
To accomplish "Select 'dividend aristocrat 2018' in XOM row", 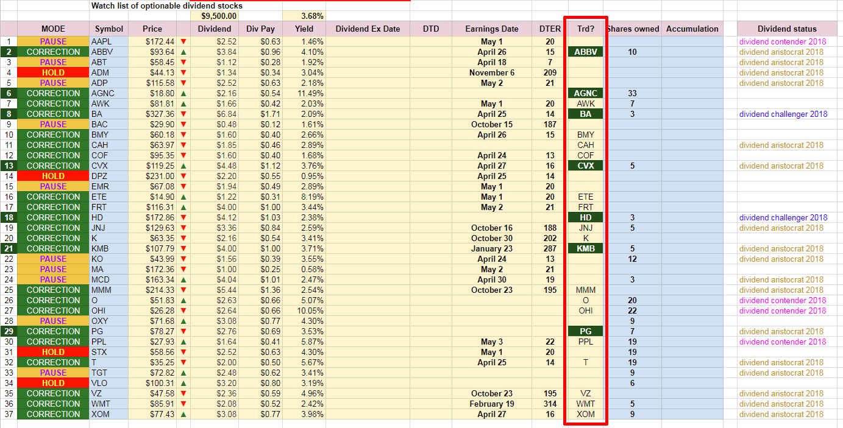I will pos(781,414).
